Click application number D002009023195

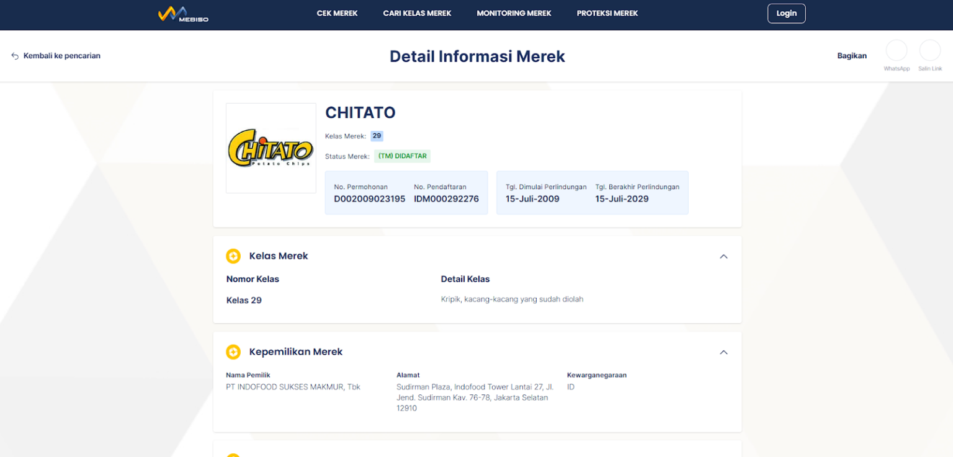369,199
